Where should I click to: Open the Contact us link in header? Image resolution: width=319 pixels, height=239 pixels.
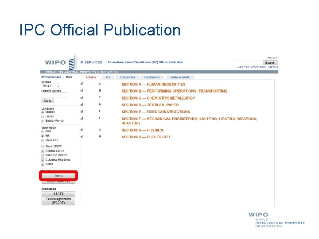(x=242, y=67)
